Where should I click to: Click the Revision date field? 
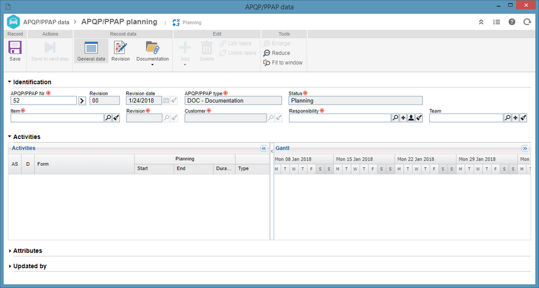point(144,101)
